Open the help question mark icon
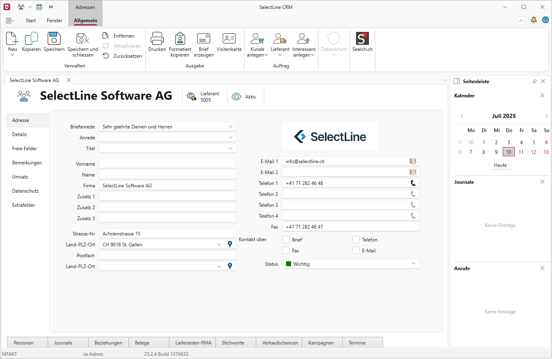The image size is (552, 359). pos(546,20)
